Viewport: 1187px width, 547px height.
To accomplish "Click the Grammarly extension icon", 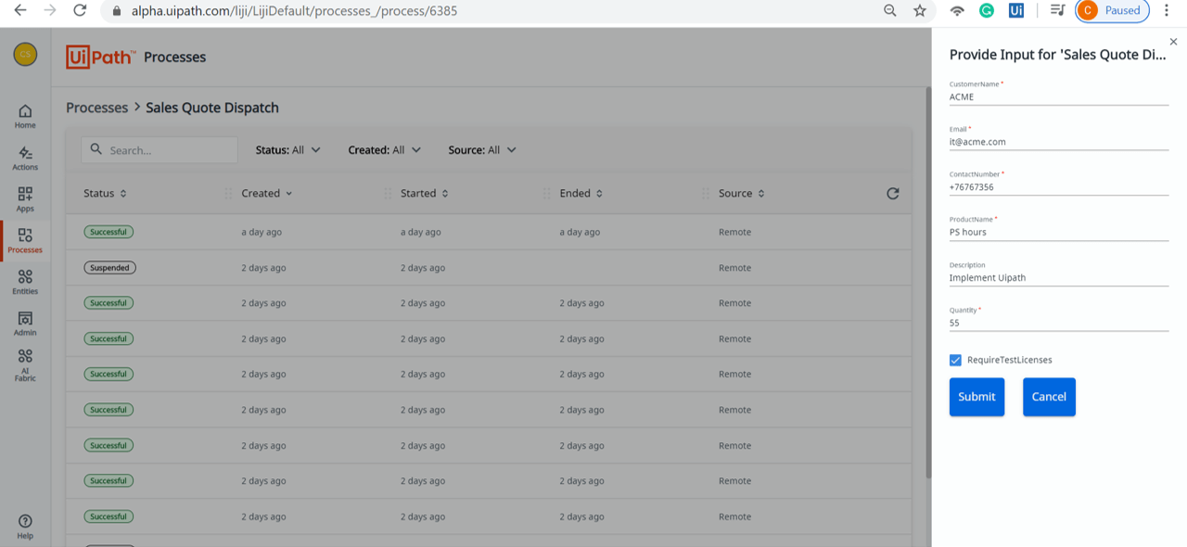I will (x=987, y=11).
